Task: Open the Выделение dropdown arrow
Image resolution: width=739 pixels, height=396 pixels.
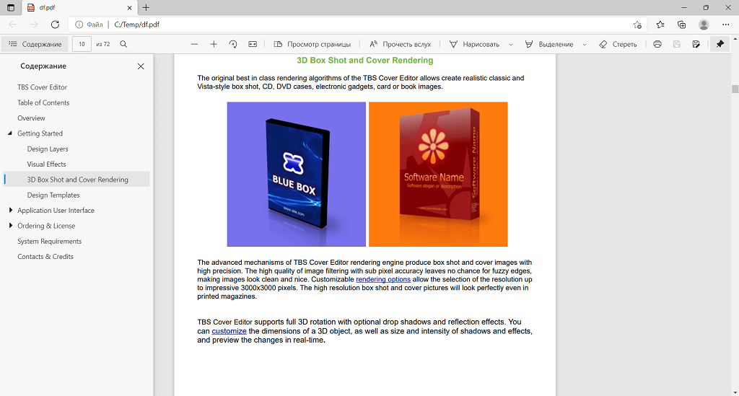Action: 585,45
